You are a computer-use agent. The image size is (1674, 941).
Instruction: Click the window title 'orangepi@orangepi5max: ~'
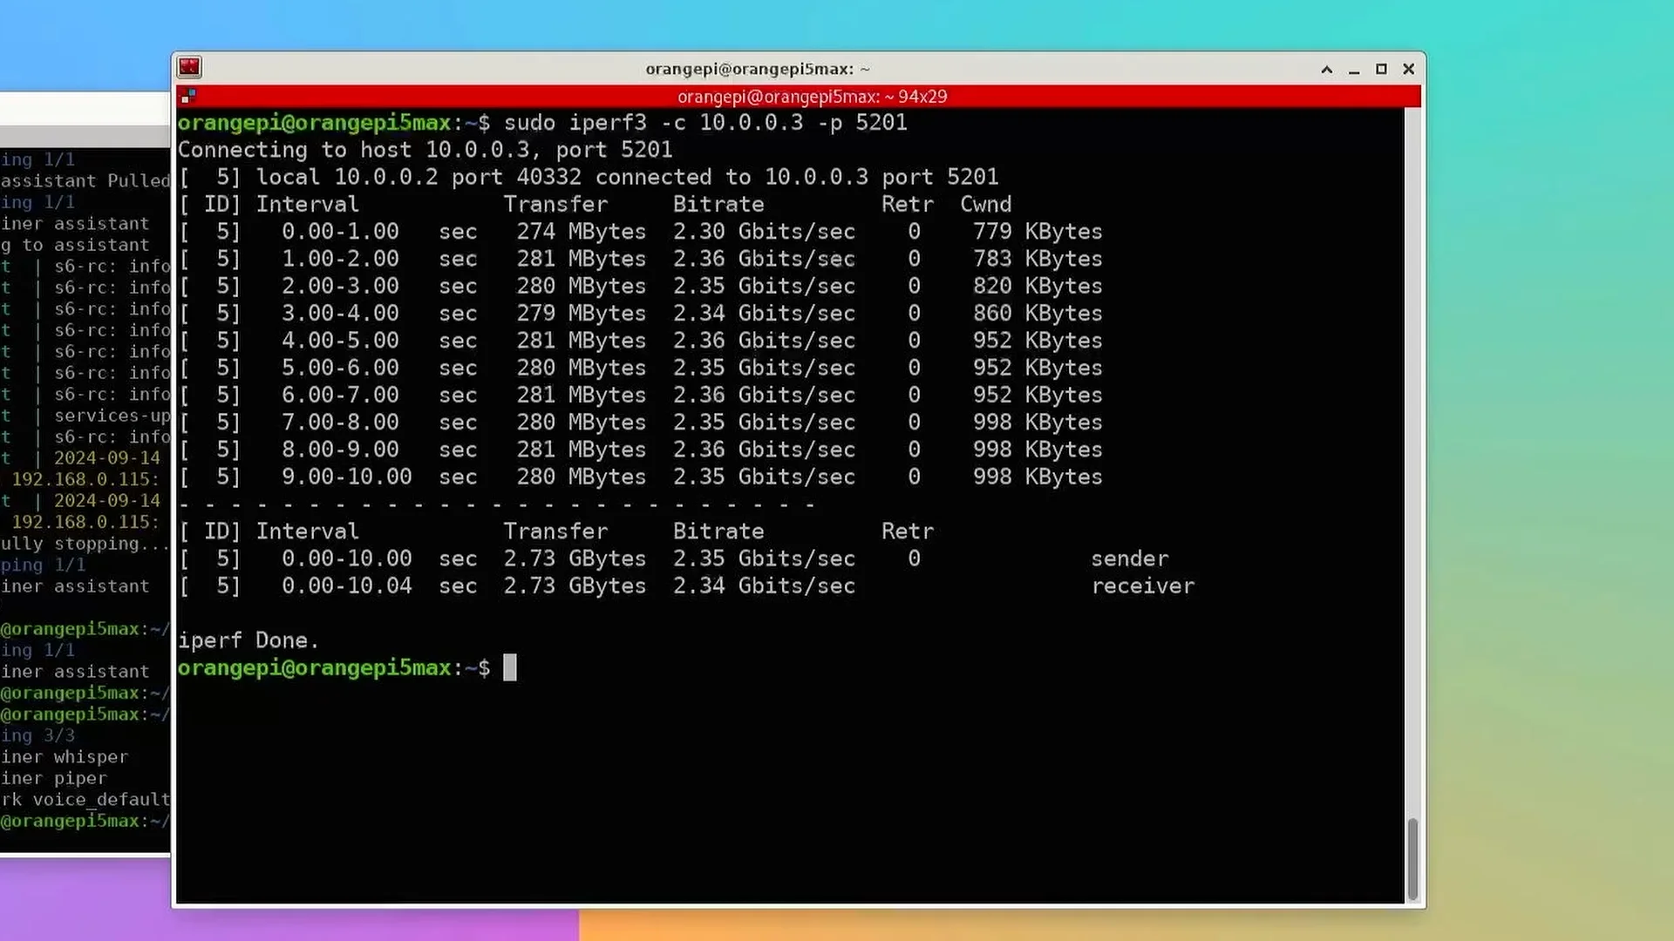[x=757, y=69]
